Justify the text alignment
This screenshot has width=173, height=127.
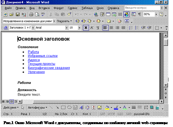tap(123, 28)
